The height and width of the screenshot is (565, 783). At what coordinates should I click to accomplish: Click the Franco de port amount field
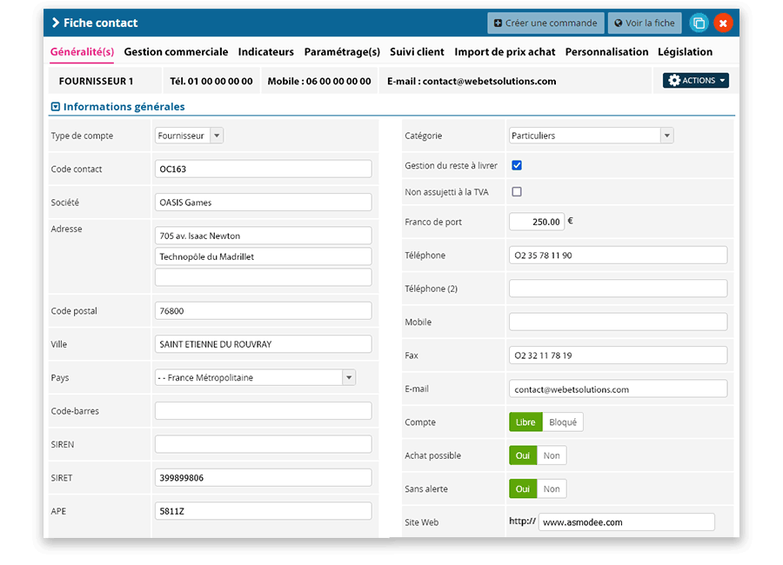(537, 222)
